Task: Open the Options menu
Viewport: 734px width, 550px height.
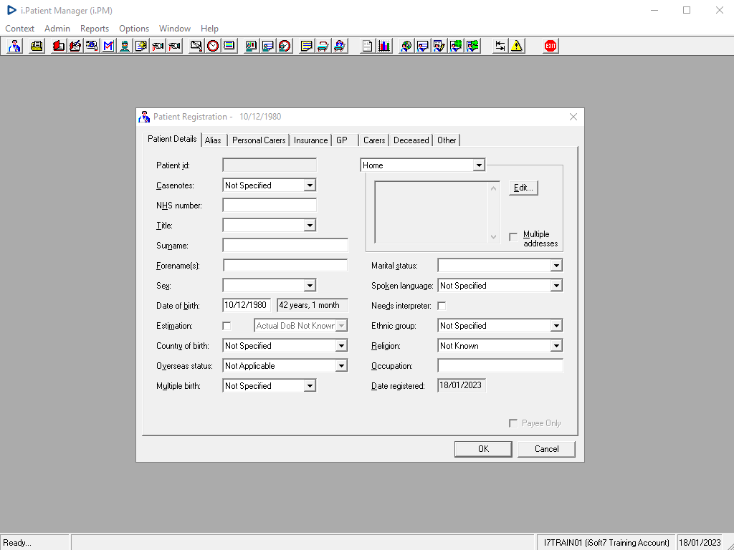Action: pos(134,29)
